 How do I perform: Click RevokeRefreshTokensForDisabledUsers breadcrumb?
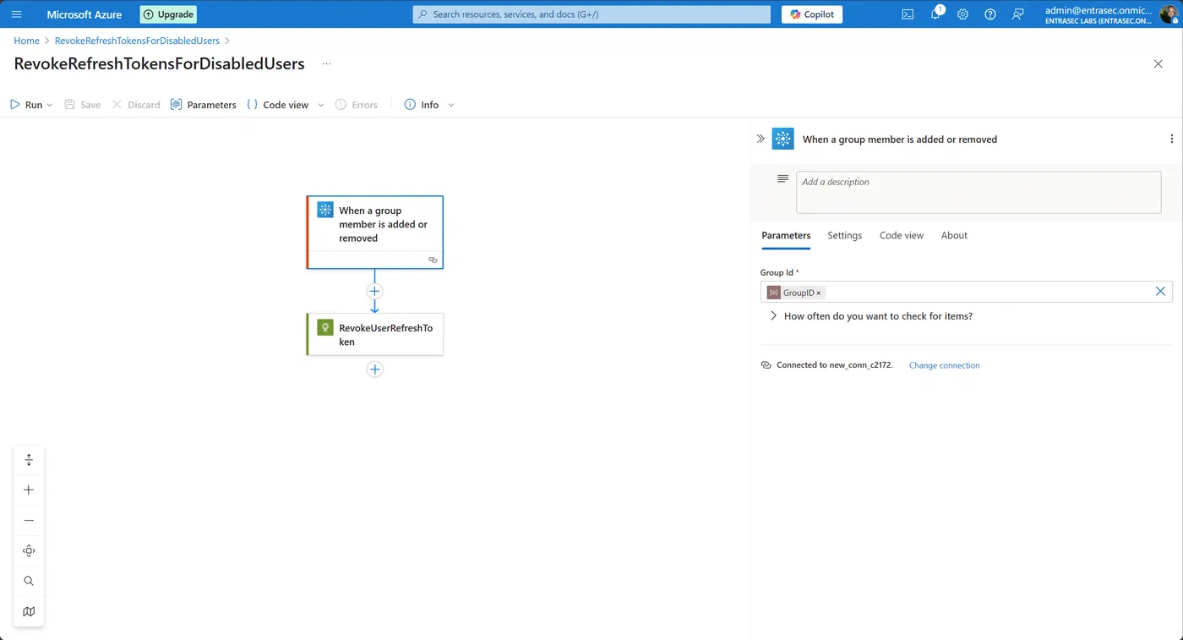point(137,41)
